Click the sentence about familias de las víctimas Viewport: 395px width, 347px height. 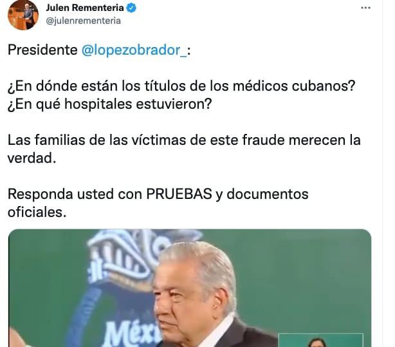(184, 149)
